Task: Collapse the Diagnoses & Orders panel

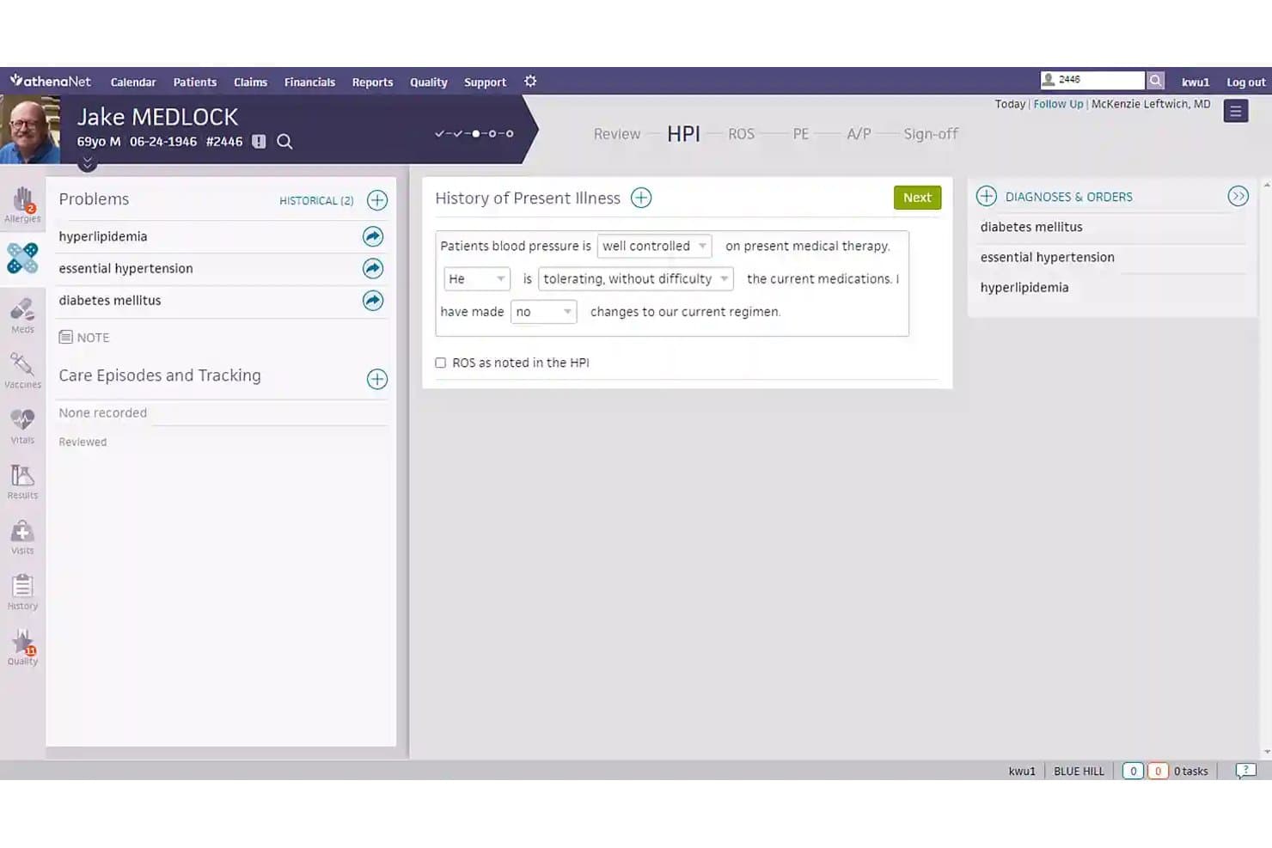Action: tap(1238, 196)
